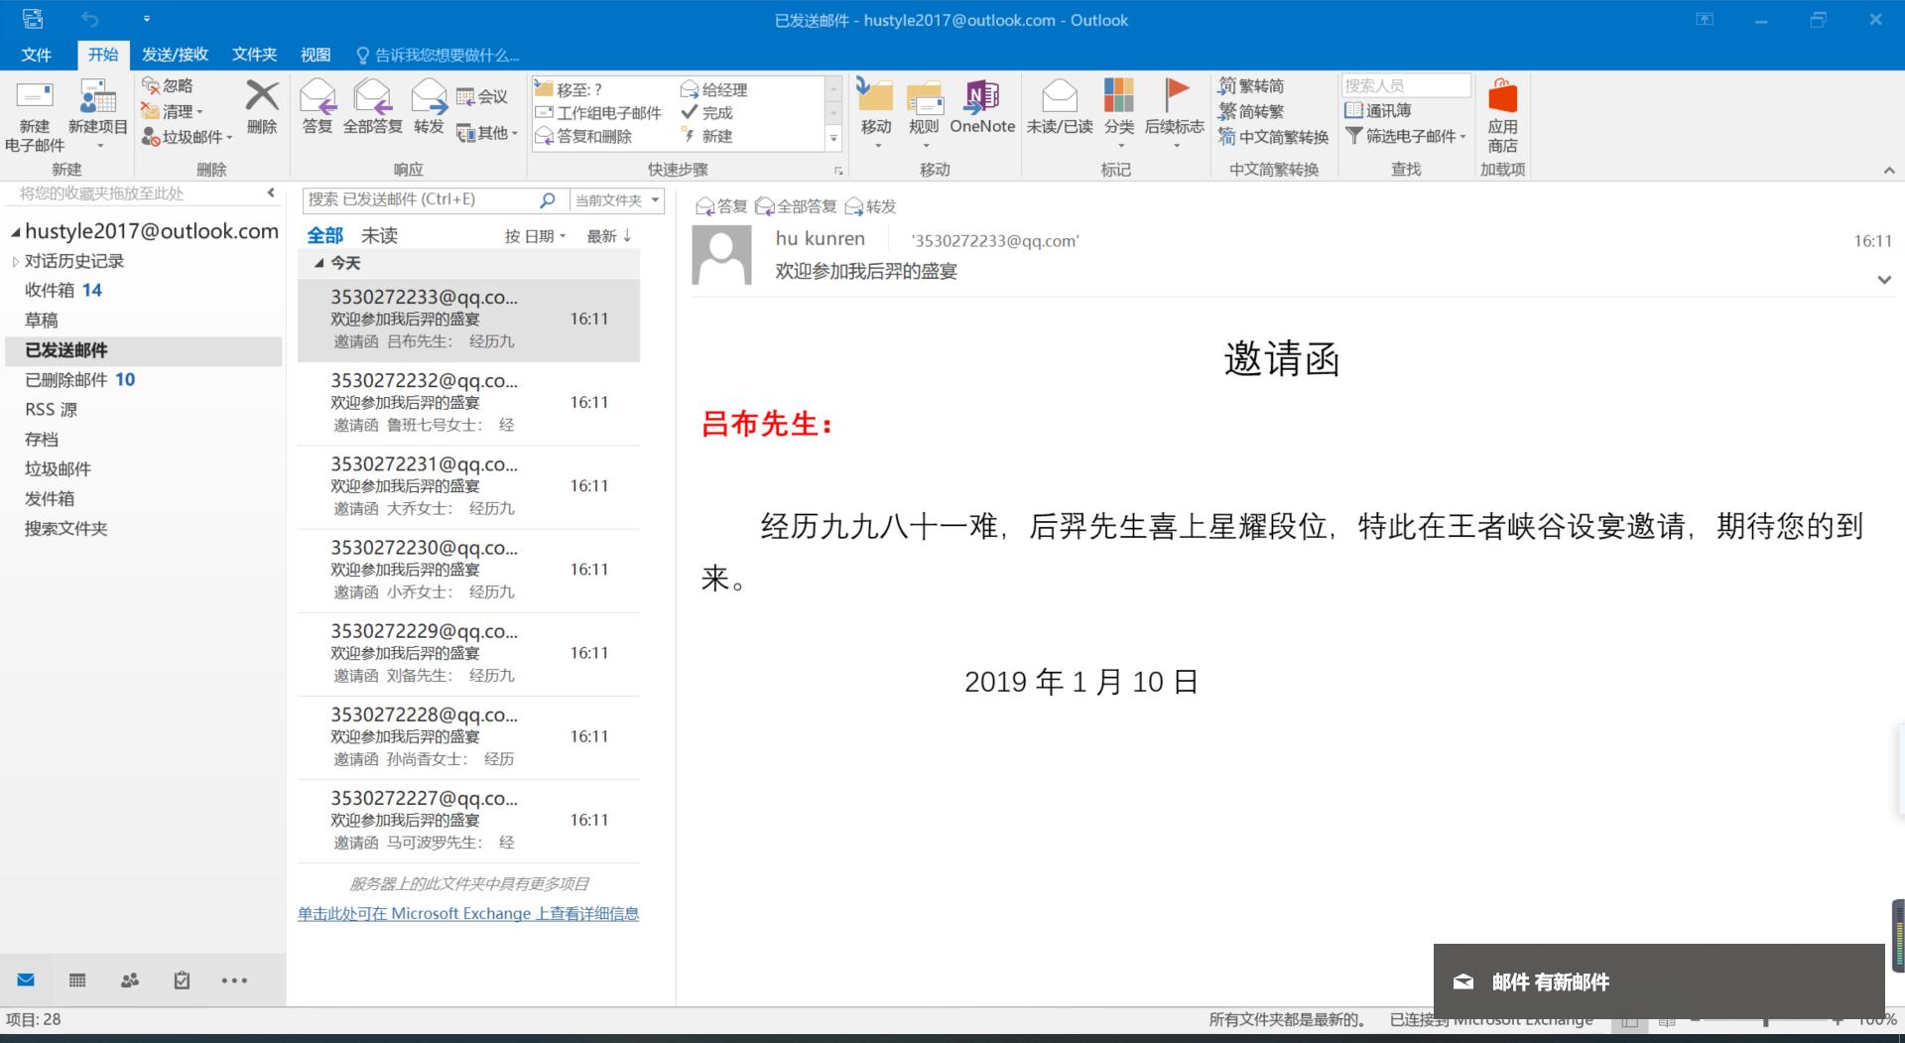The image size is (1905, 1043).
Task: Open the People (人脉) navigation icon
Action: coord(129,979)
